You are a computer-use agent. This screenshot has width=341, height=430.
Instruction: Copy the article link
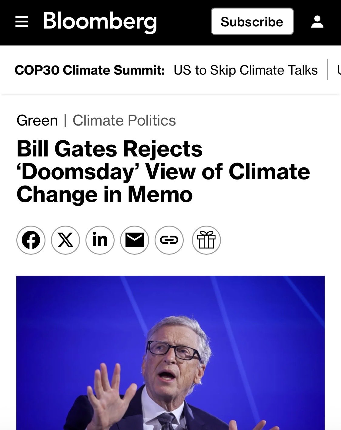[x=169, y=240]
